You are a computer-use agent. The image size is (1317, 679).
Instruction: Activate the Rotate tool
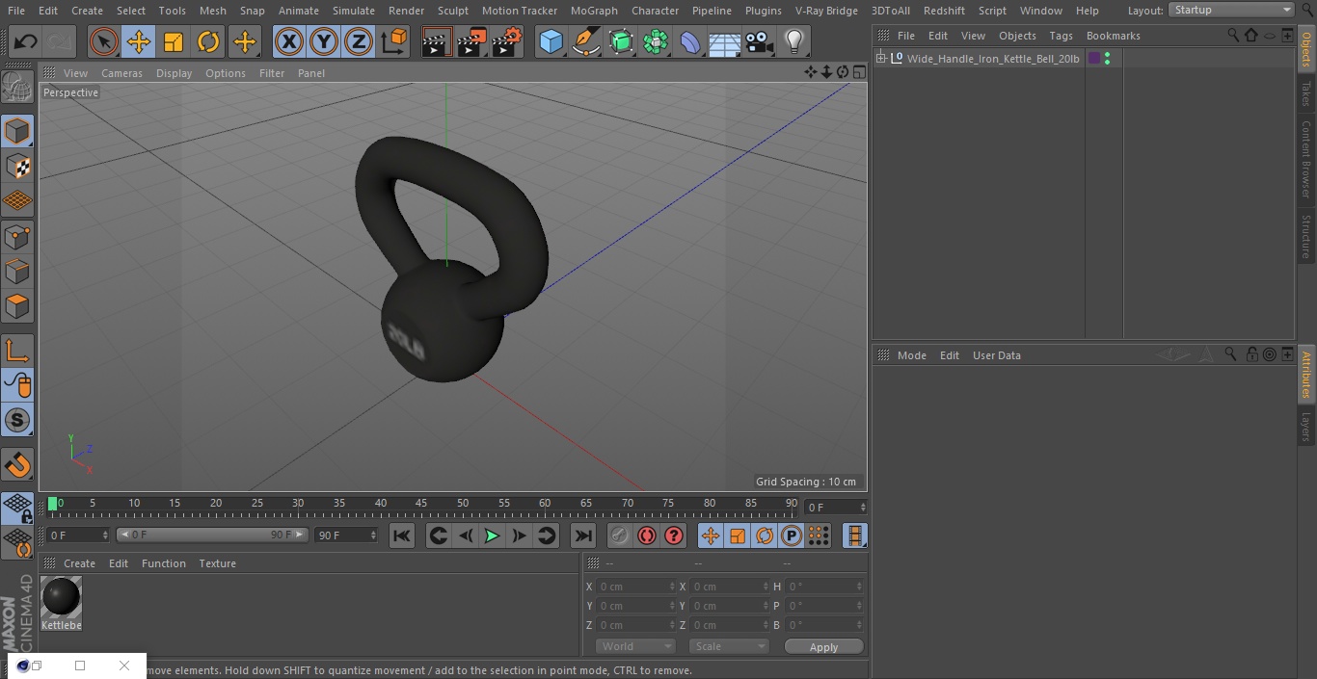click(x=208, y=41)
